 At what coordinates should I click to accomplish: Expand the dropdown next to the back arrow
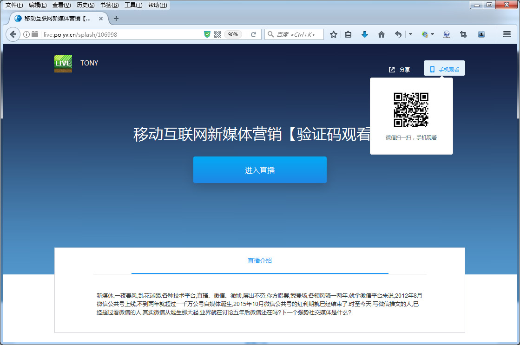tap(410, 34)
